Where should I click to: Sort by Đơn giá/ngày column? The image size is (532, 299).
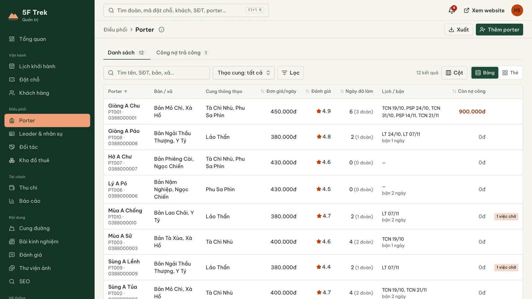pos(278,91)
